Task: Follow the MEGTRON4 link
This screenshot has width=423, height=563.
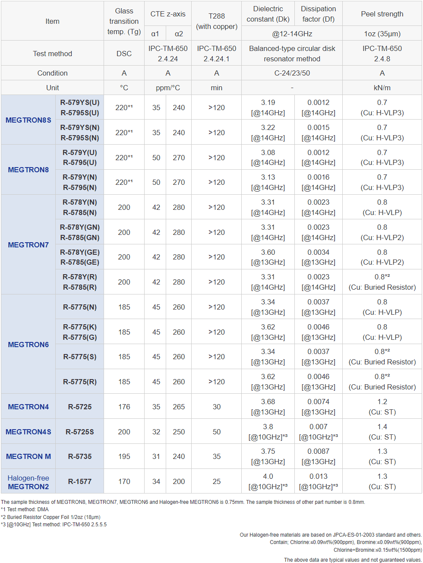Action: pos(28,407)
